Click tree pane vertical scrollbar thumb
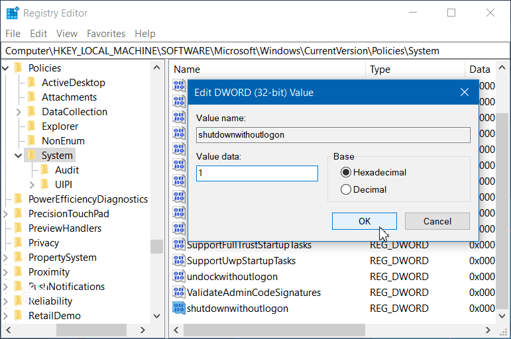The height and width of the screenshot is (339, 511). [157, 246]
